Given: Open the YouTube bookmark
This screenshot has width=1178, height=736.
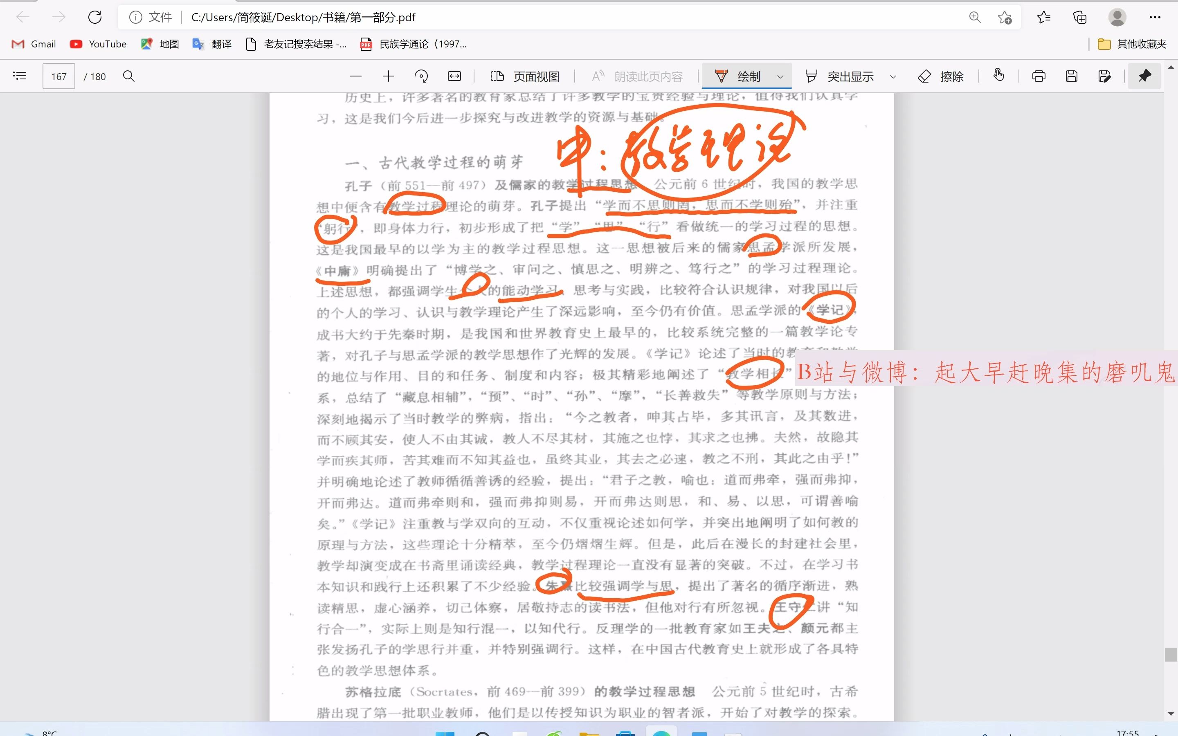Looking at the screenshot, I should [x=98, y=44].
